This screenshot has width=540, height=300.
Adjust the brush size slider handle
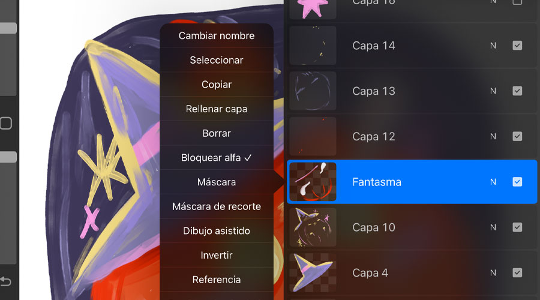(8, 28)
